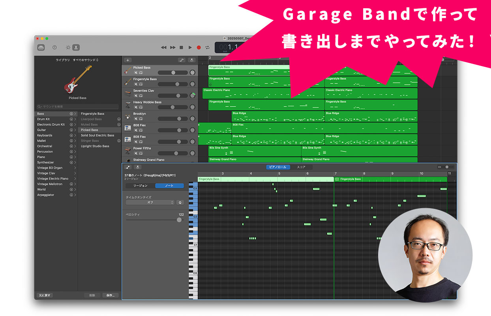The width and height of the screenshot is (491, 316).
Task: Toggle the Cycle loop button
Action: [208, 47]
